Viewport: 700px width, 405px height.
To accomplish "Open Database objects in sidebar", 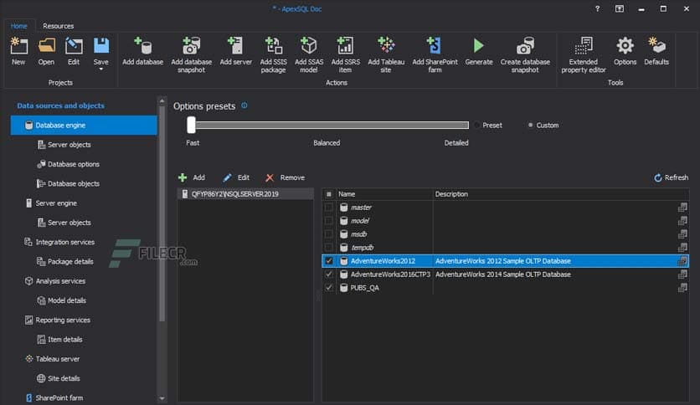I will point(69,184).
